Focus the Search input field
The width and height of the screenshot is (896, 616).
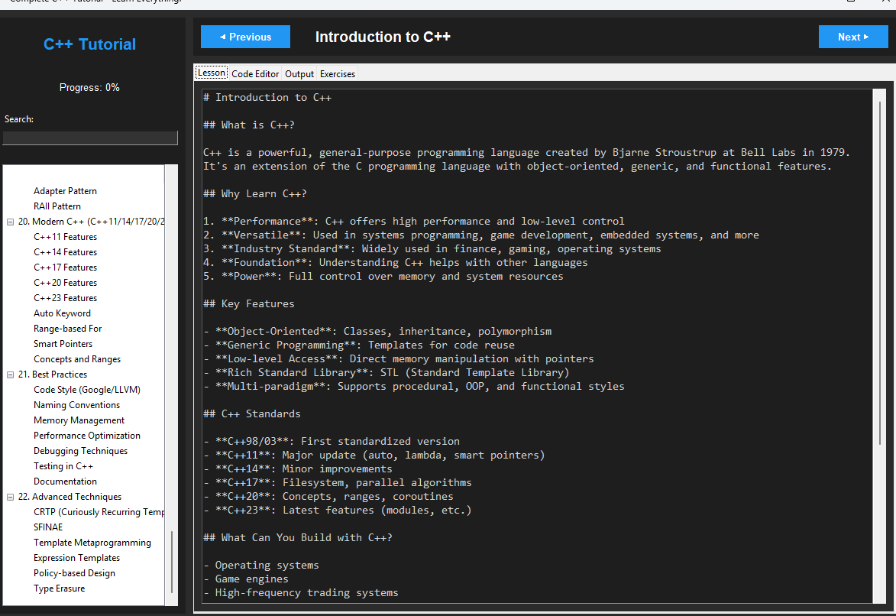pyautogui.click(x=90, y=138)
